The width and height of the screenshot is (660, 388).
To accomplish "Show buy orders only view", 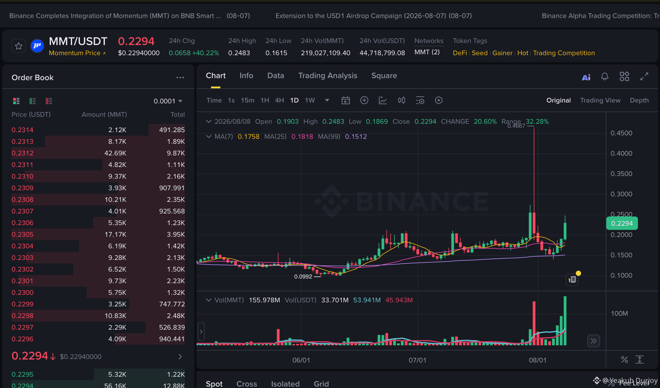I will pos(33,101).
